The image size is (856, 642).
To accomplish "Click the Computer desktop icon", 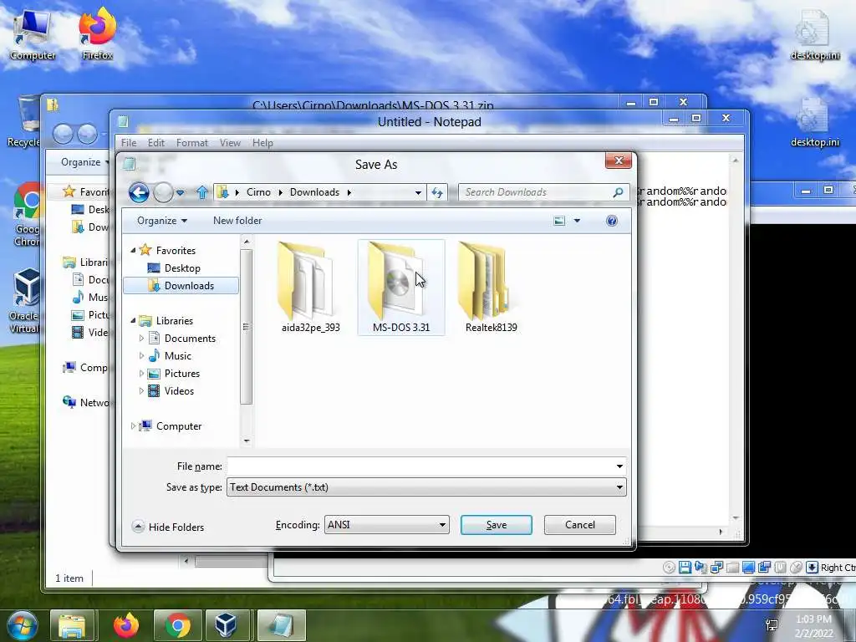I will tap(32, 33).
